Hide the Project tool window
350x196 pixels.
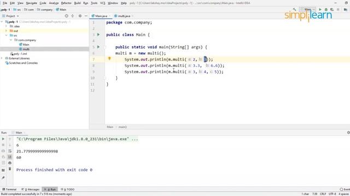pyautogui.click(x=86, y=16)
